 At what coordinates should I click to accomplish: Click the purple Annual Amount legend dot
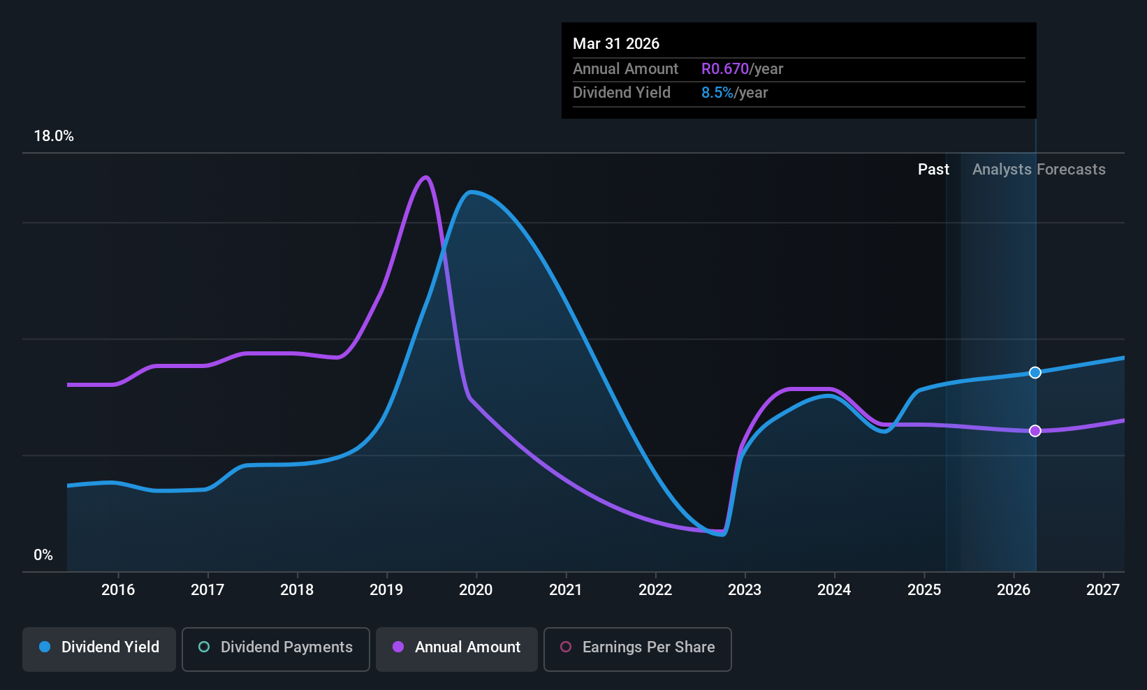point(398,647)
